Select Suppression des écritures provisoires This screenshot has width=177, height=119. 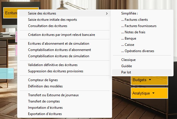(x=55, y=71)
